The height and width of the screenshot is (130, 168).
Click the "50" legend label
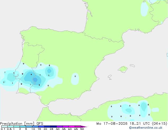(x=82, y=129)
